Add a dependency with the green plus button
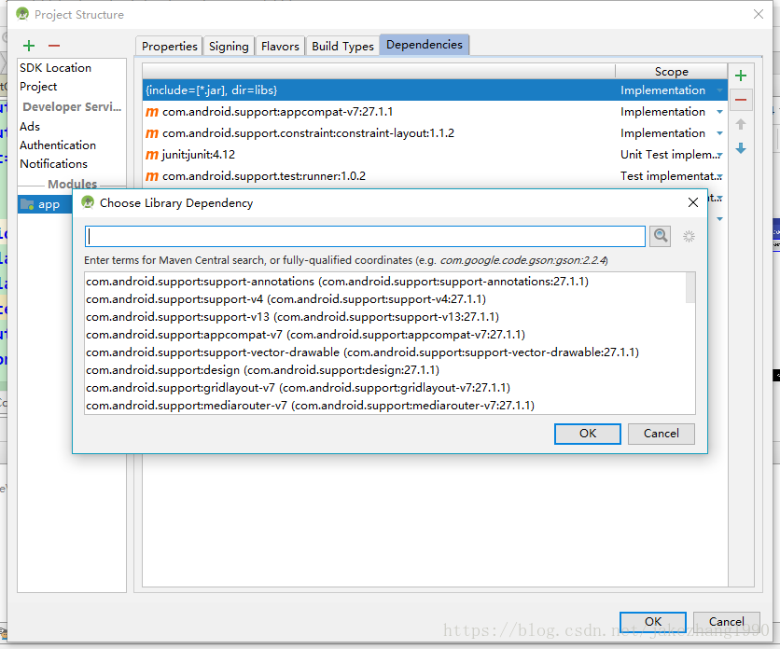 tap(741, 76)
